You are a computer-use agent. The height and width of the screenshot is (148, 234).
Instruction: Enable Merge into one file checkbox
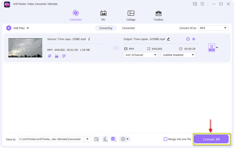click(x=165, y=139)
